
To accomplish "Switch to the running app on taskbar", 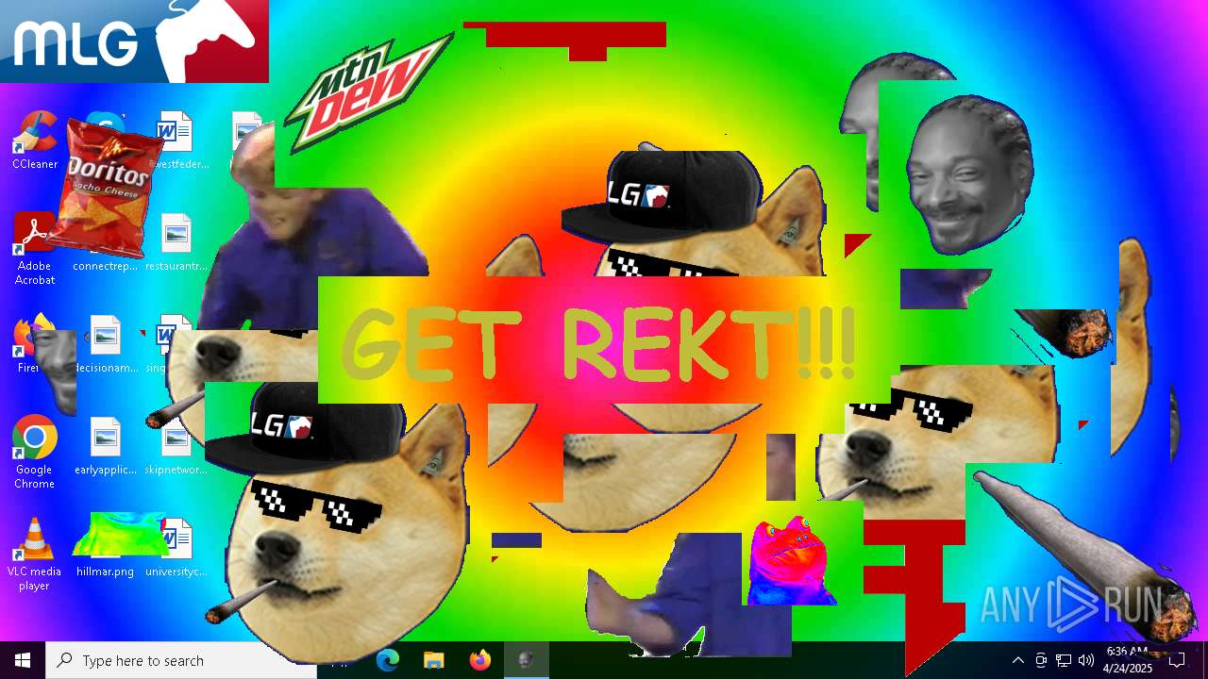I will 526,660.
